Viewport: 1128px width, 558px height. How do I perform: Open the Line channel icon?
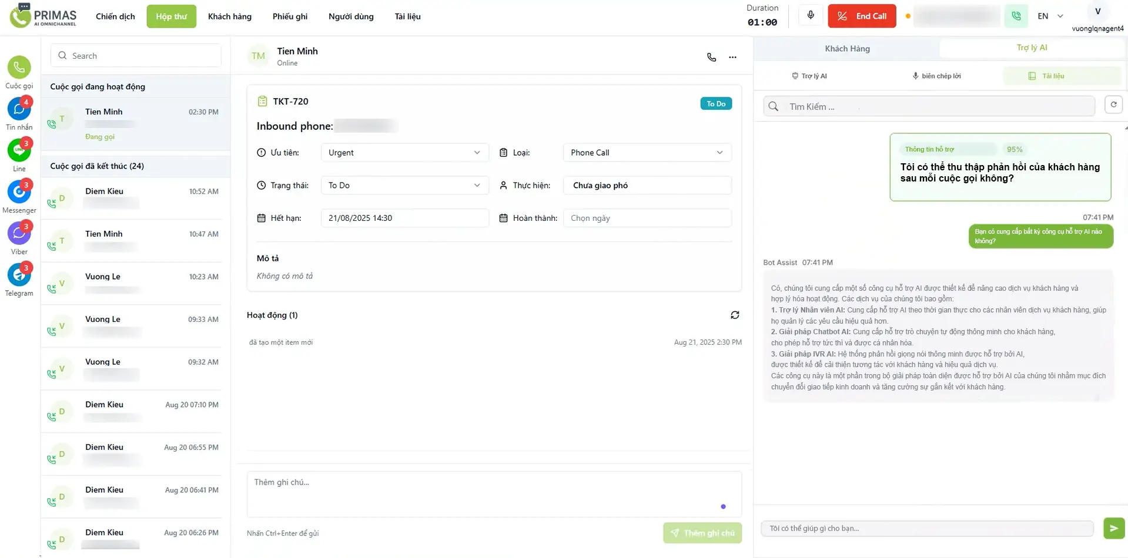[19, 151]
